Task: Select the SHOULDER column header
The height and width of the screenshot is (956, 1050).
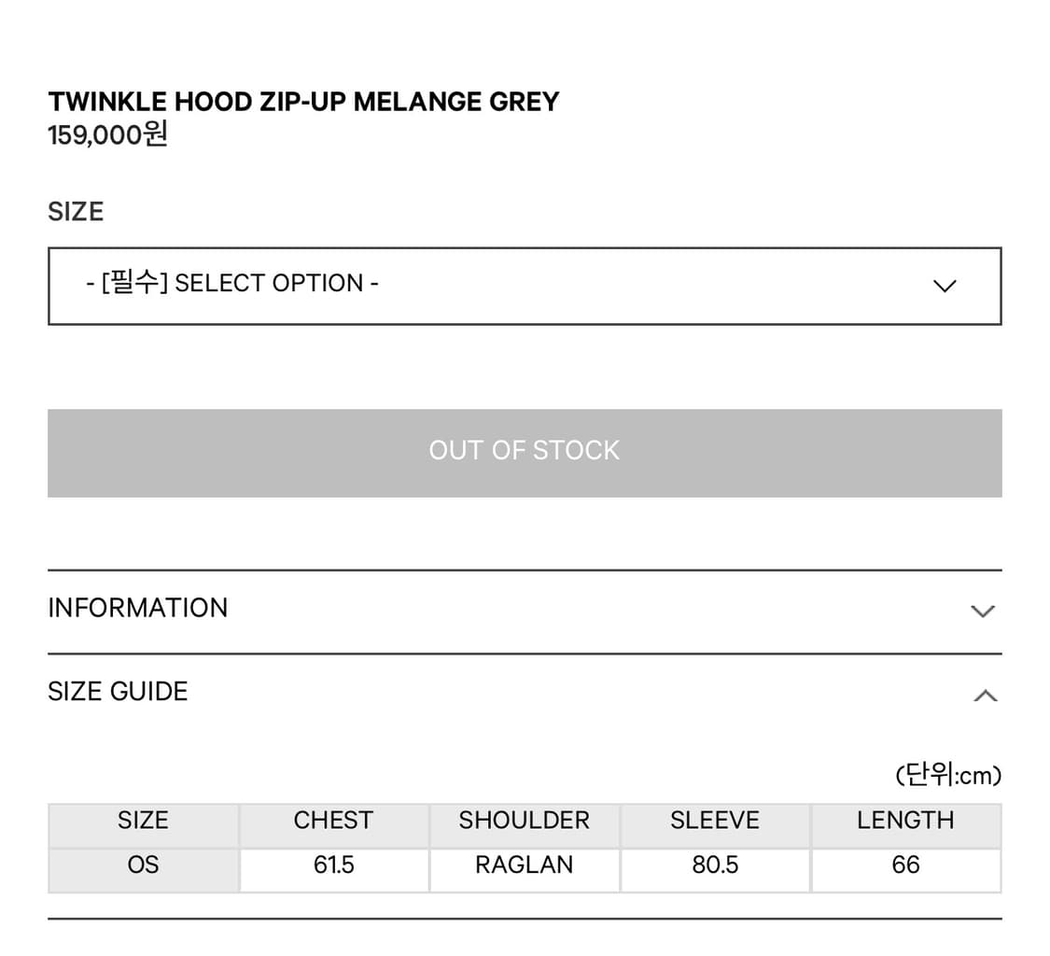Action: [524, 821]
